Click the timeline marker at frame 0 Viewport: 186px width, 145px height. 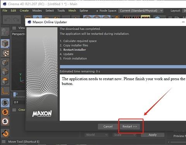15,95
